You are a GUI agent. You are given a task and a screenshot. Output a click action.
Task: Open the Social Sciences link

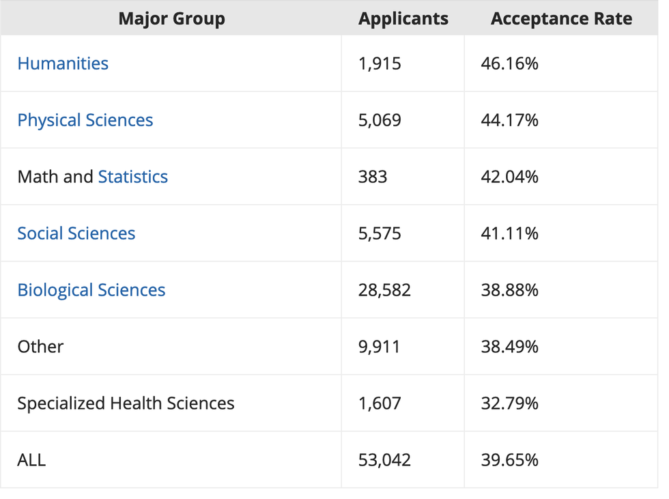[76, 233]
